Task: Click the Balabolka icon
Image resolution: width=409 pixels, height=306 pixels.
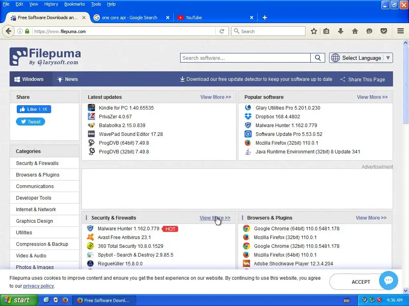Action: [91, 125]
